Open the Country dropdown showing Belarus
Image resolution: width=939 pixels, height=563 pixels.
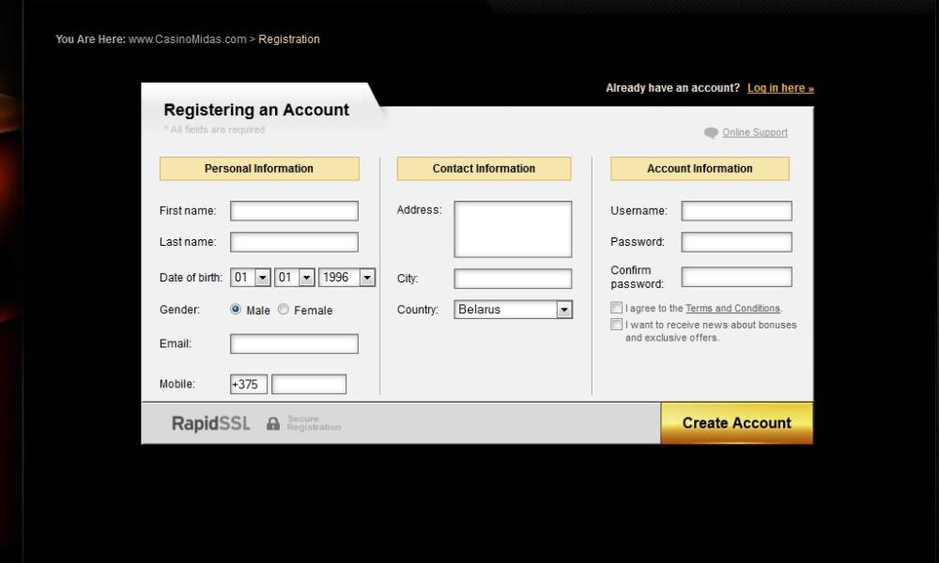[563, 310]
